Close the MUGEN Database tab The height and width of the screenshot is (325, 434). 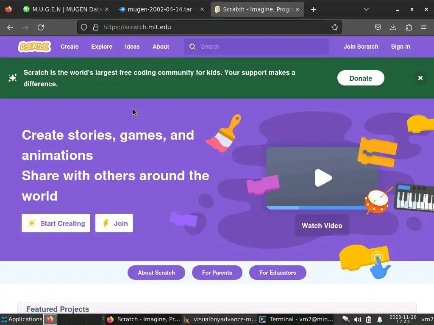point(107,9)
